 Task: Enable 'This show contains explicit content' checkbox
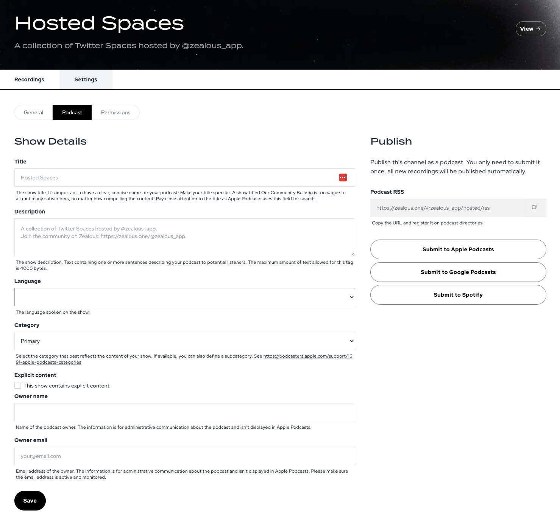17,385
